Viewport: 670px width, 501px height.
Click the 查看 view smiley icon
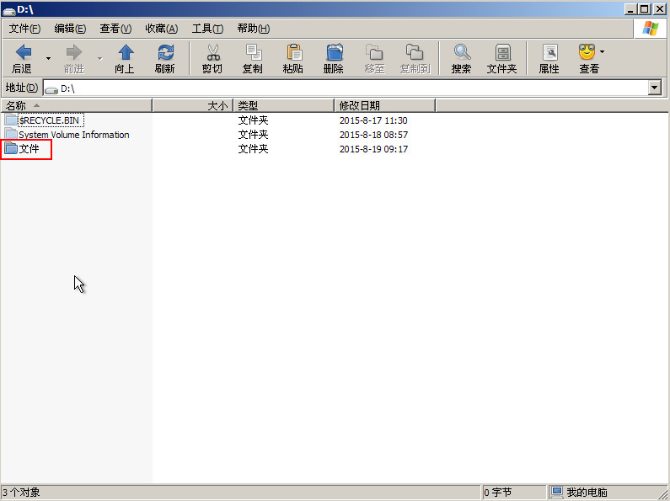(587, 51)
